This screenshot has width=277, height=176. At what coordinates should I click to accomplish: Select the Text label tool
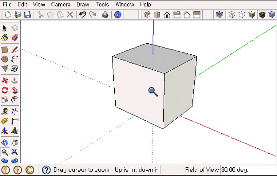coord(15,121)
